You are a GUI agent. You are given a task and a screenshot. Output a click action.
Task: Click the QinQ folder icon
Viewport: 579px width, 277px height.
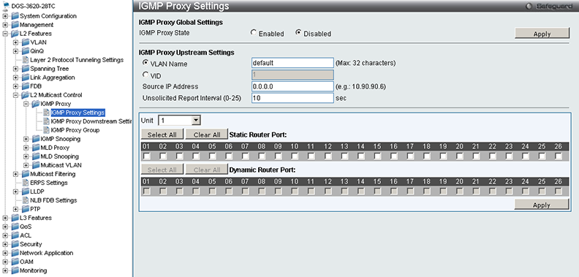click(x=25, y=51)
